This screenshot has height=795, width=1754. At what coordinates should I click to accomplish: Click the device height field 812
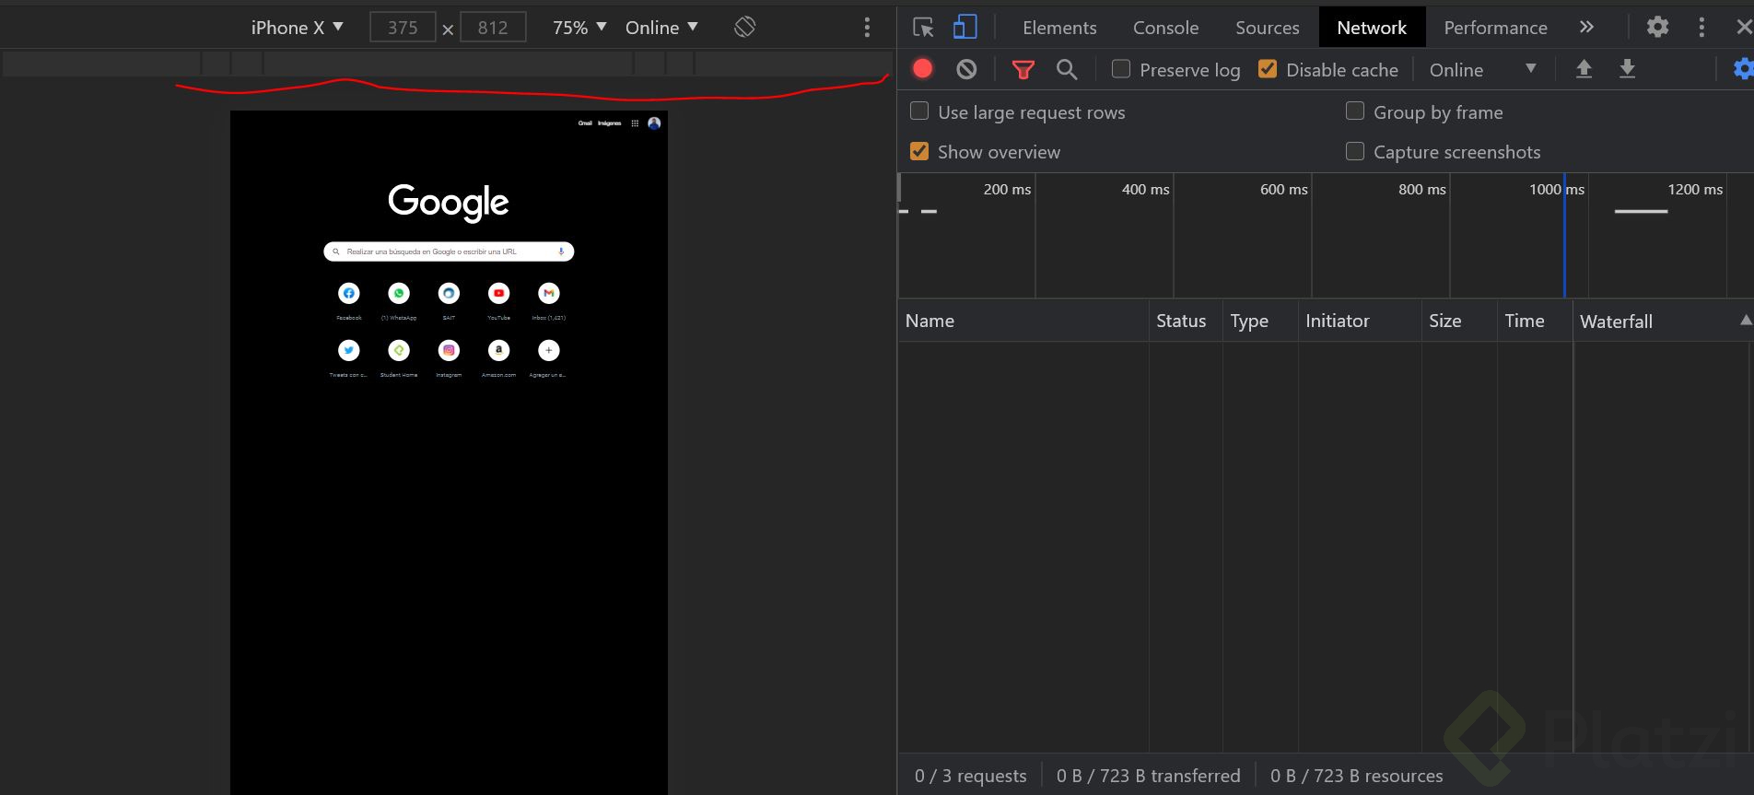[493, 28]
